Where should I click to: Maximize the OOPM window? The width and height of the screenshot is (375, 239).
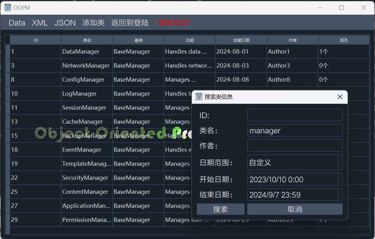click(341, 8)
